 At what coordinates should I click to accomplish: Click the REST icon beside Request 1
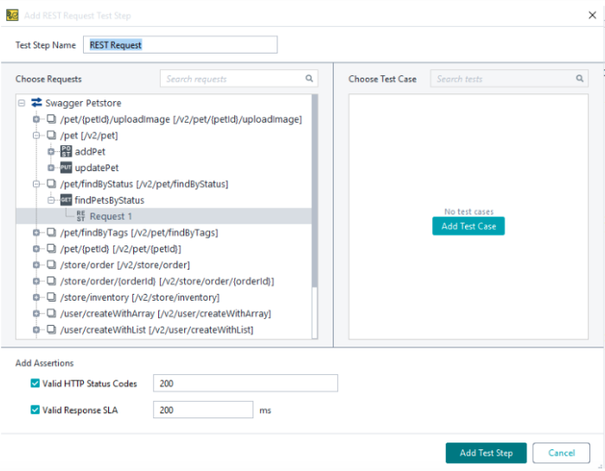(x=80, y=216)
